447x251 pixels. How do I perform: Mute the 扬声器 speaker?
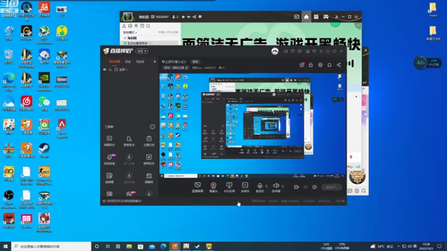[275, 187]
